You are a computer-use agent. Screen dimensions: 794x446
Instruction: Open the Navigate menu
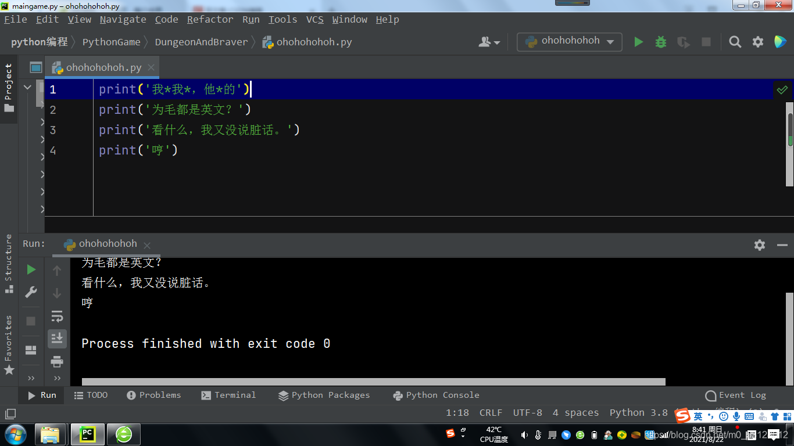(123, 19)
